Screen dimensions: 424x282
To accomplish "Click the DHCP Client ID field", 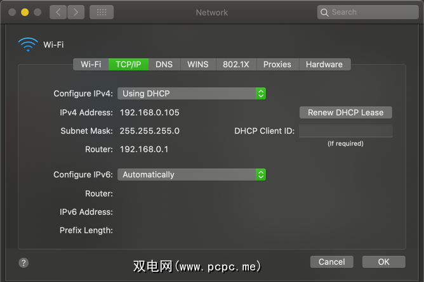I will 345,131.
